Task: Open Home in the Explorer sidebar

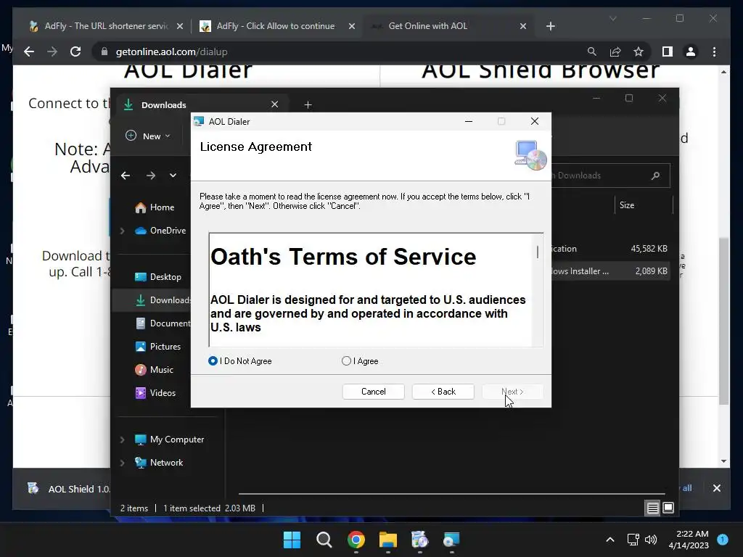Action: tap(155, 207)
